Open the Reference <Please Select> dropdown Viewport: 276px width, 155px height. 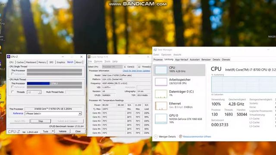pos(53,114)
